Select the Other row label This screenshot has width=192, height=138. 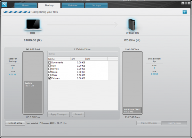[54, 75]
